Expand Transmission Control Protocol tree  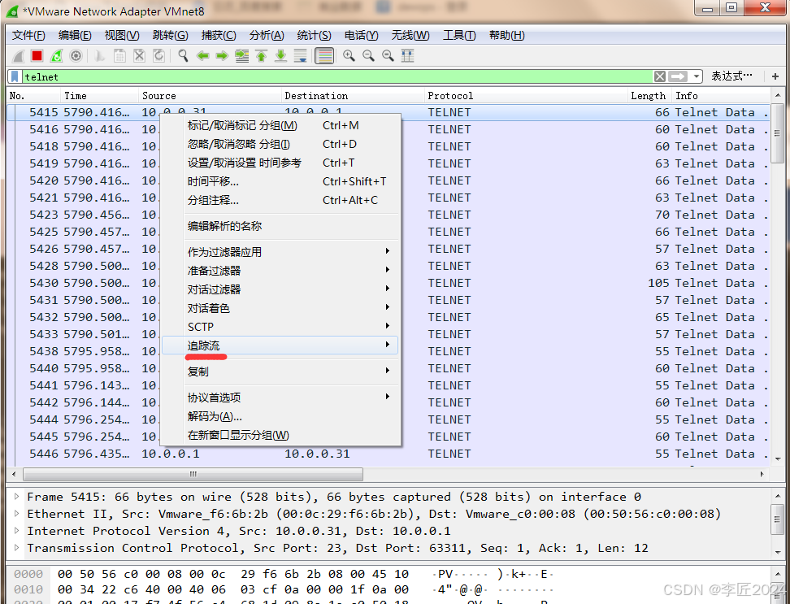point(16,548)
